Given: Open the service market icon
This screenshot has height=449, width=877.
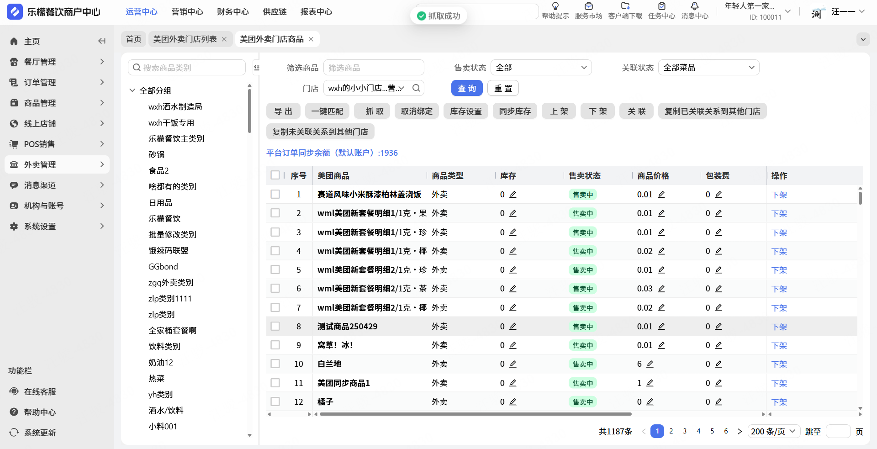Looking at the screenshot, I should pyautogui.click(x=588, y=6).
